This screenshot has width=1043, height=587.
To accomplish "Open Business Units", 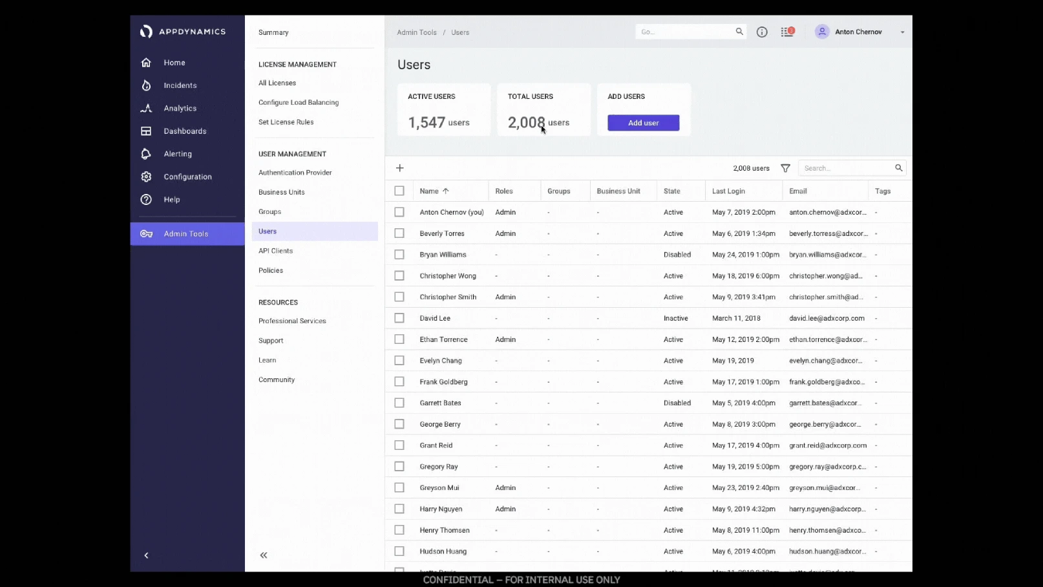I will click(281, 192).
